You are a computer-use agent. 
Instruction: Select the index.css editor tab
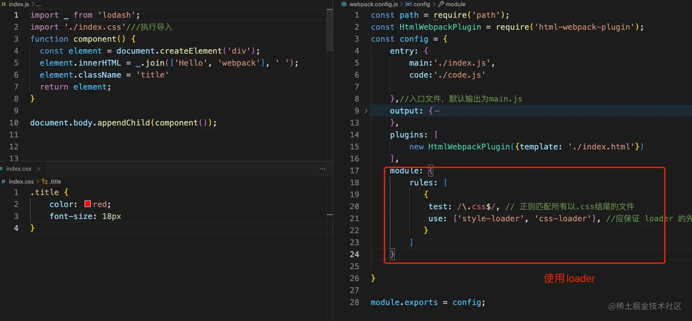pos(22,169)
